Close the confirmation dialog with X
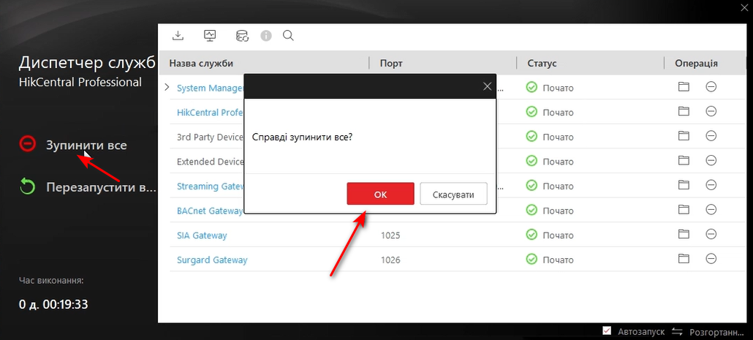 pos(488,86)
